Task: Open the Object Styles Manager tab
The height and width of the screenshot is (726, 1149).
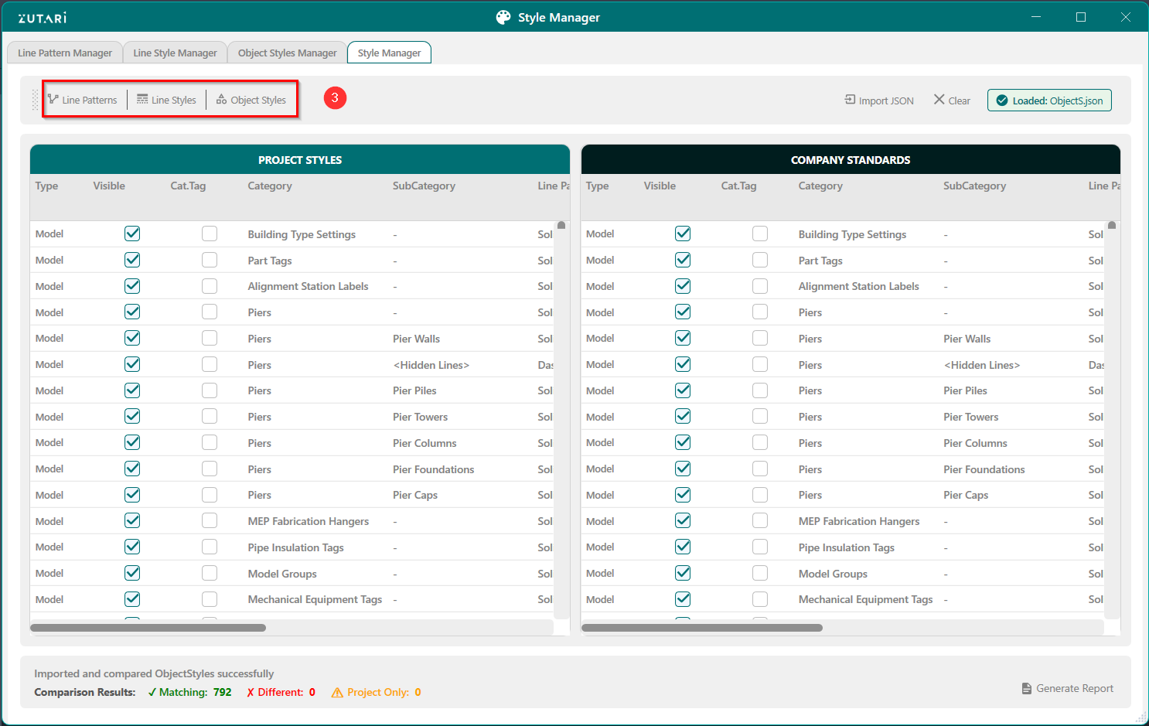Action: click(287, 53)
